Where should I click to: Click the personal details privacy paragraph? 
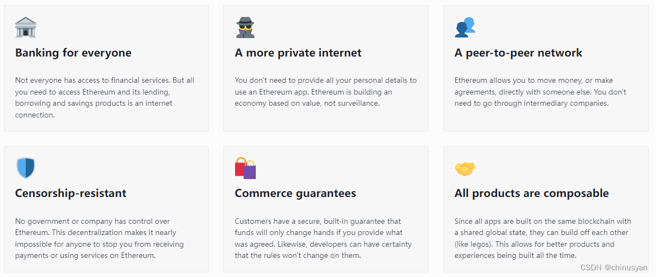pos(326,92)
